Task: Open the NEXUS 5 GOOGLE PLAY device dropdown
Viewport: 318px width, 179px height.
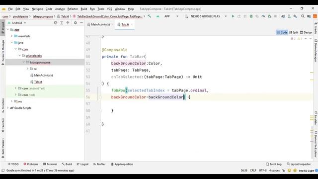Action: pos(206,16)
